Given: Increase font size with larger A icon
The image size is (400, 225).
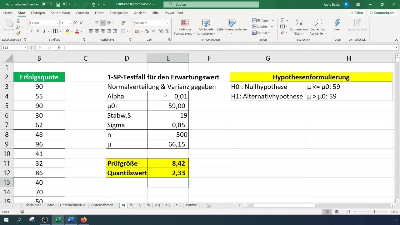Looking at the screenshot, I should (x=76, y=23).
